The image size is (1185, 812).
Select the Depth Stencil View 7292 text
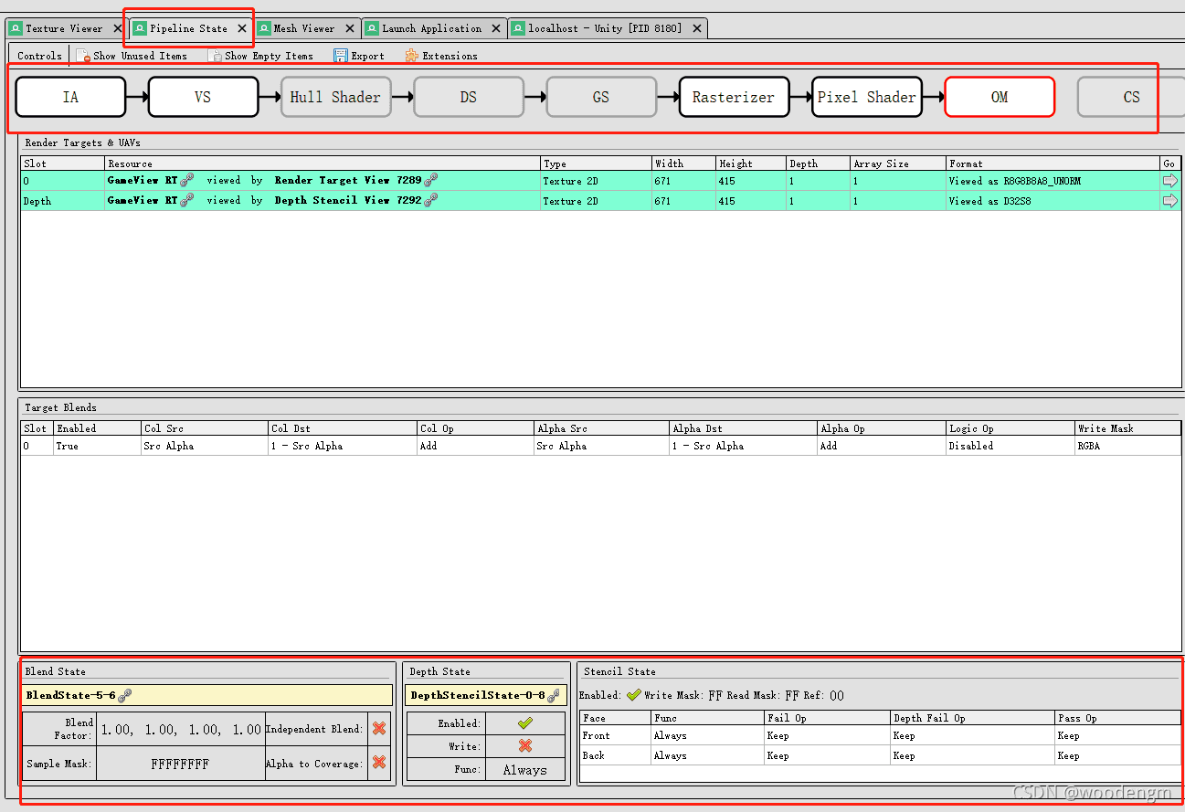pos(348,200)
